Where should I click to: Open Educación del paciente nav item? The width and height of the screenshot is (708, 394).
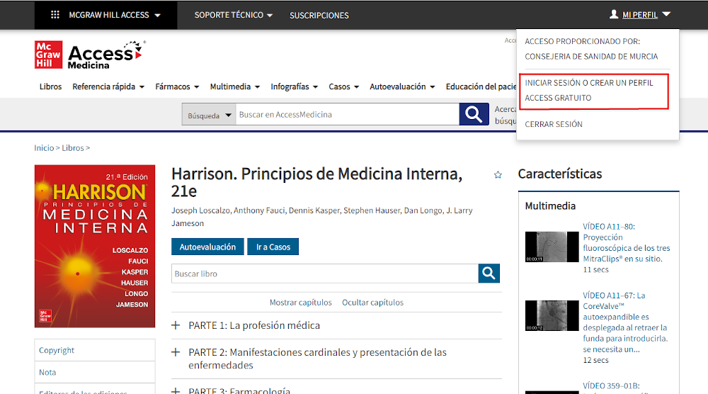pos(481,86)
